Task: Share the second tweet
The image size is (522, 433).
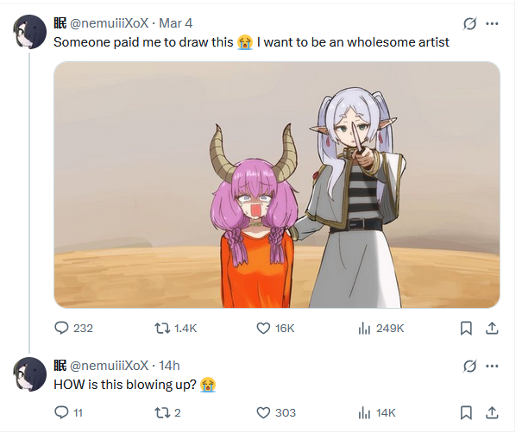Action: (x=492, y=413)
